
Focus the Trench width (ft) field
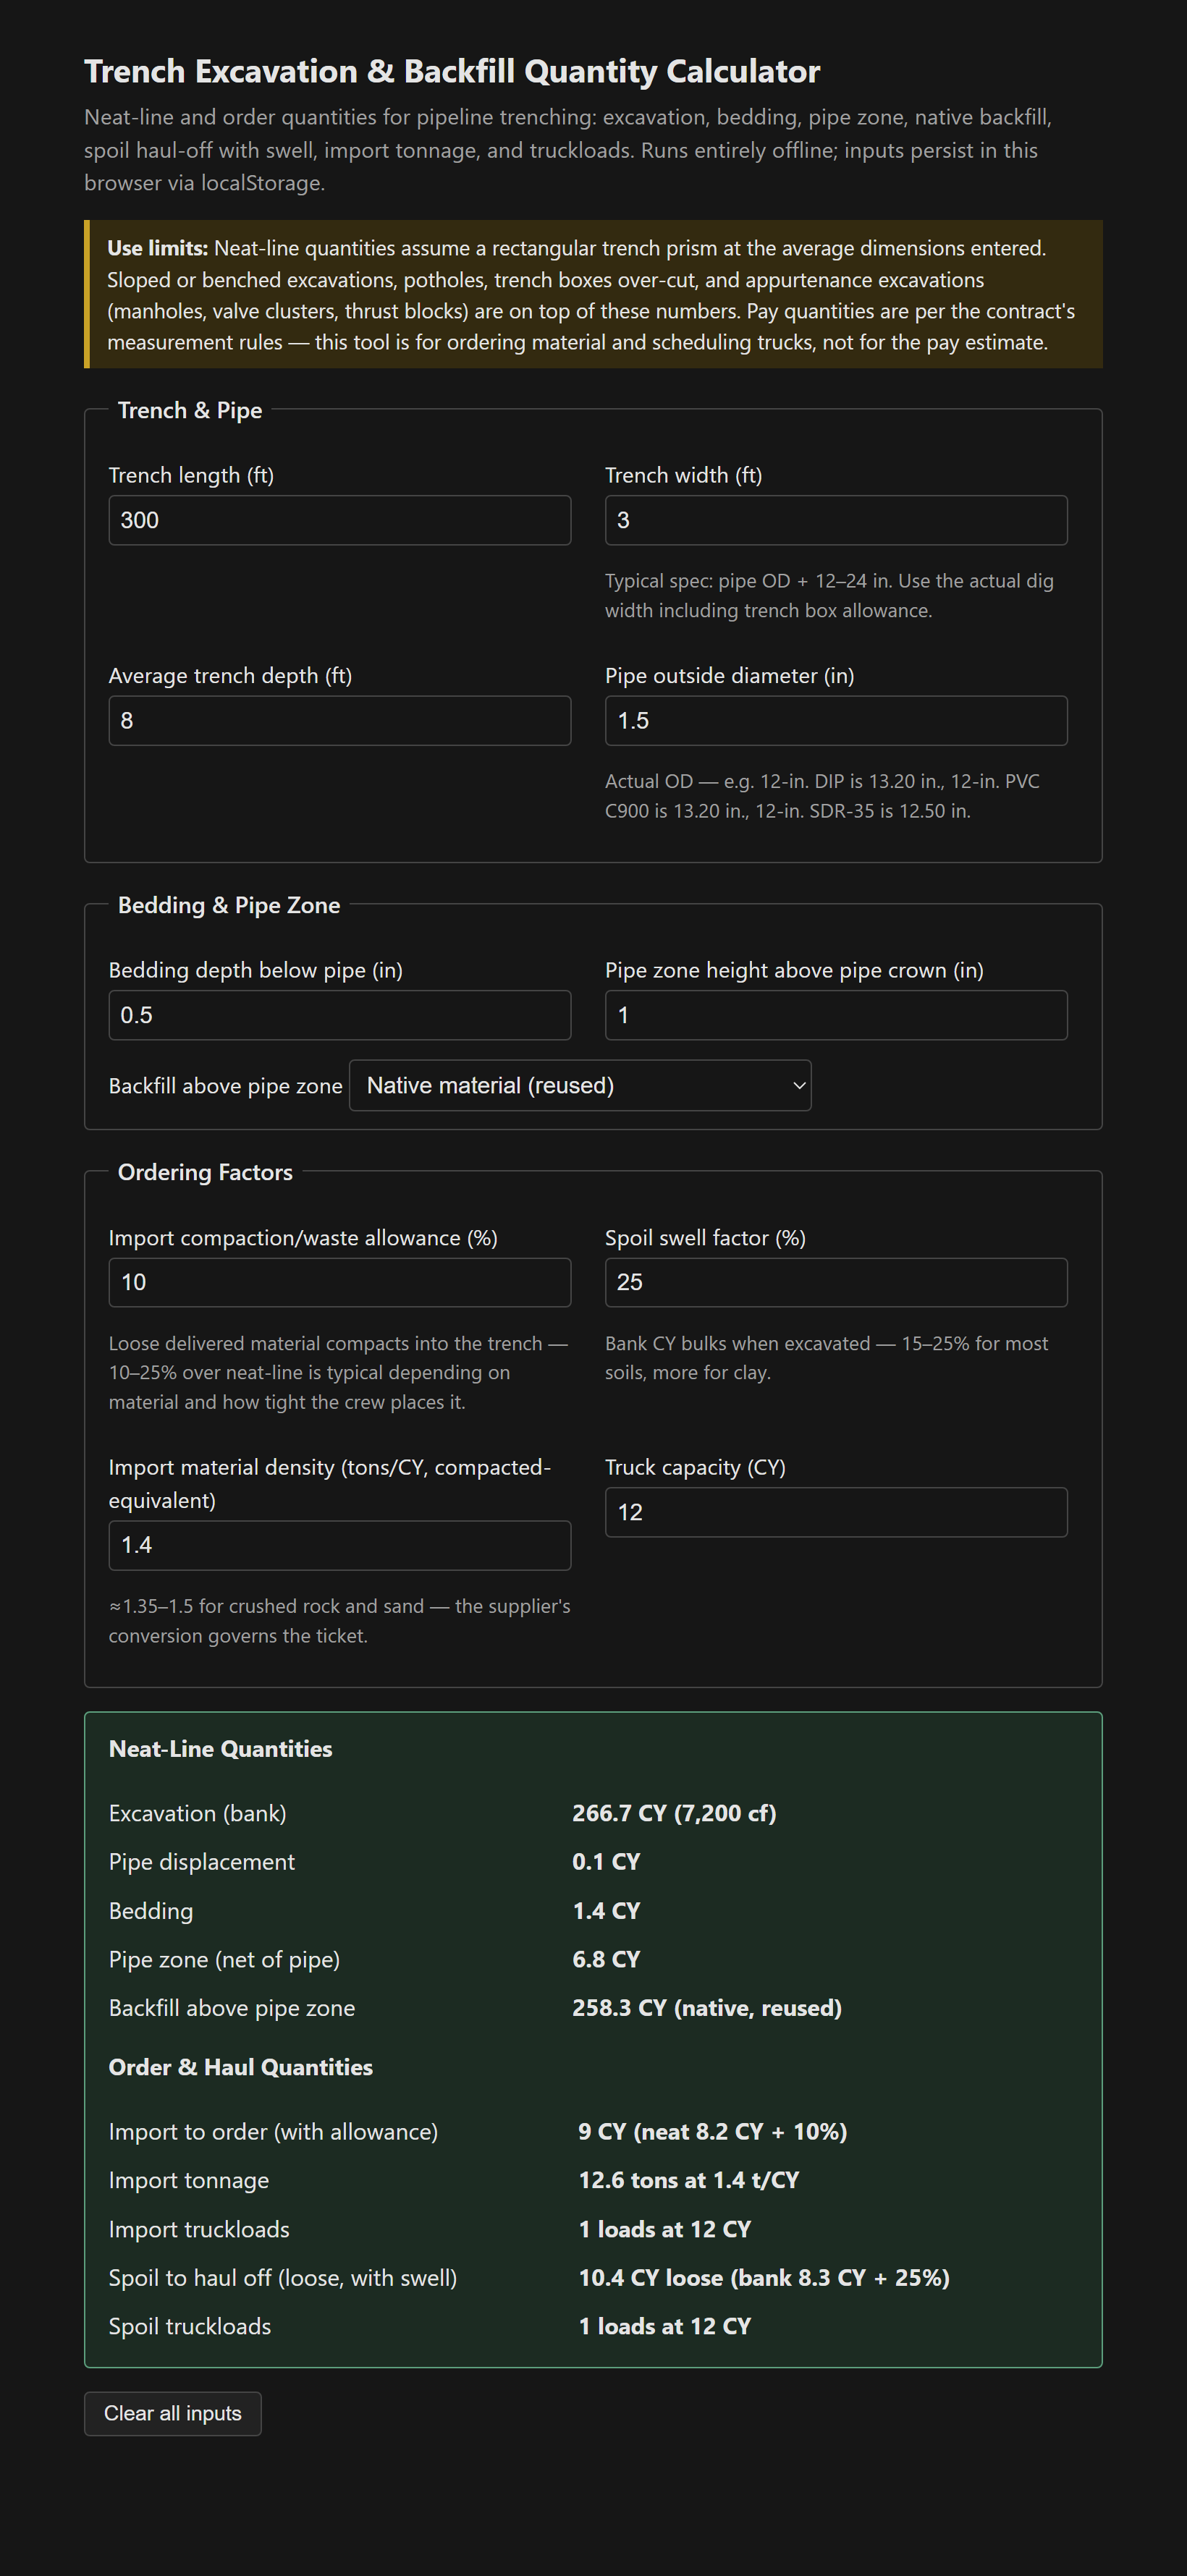pyautogui.click(x=836, y=520)
